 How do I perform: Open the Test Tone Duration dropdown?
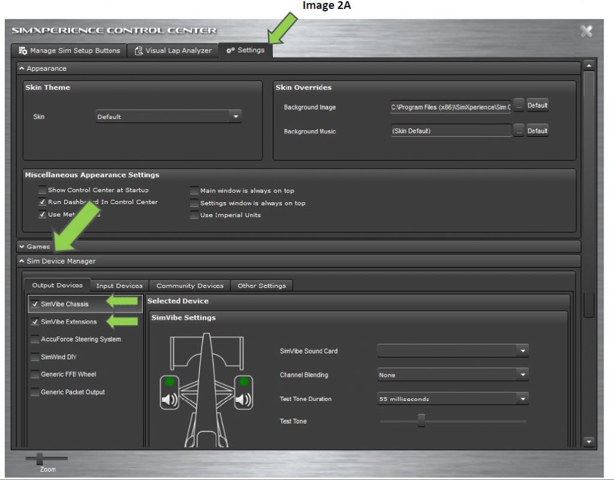click(453, 399)
